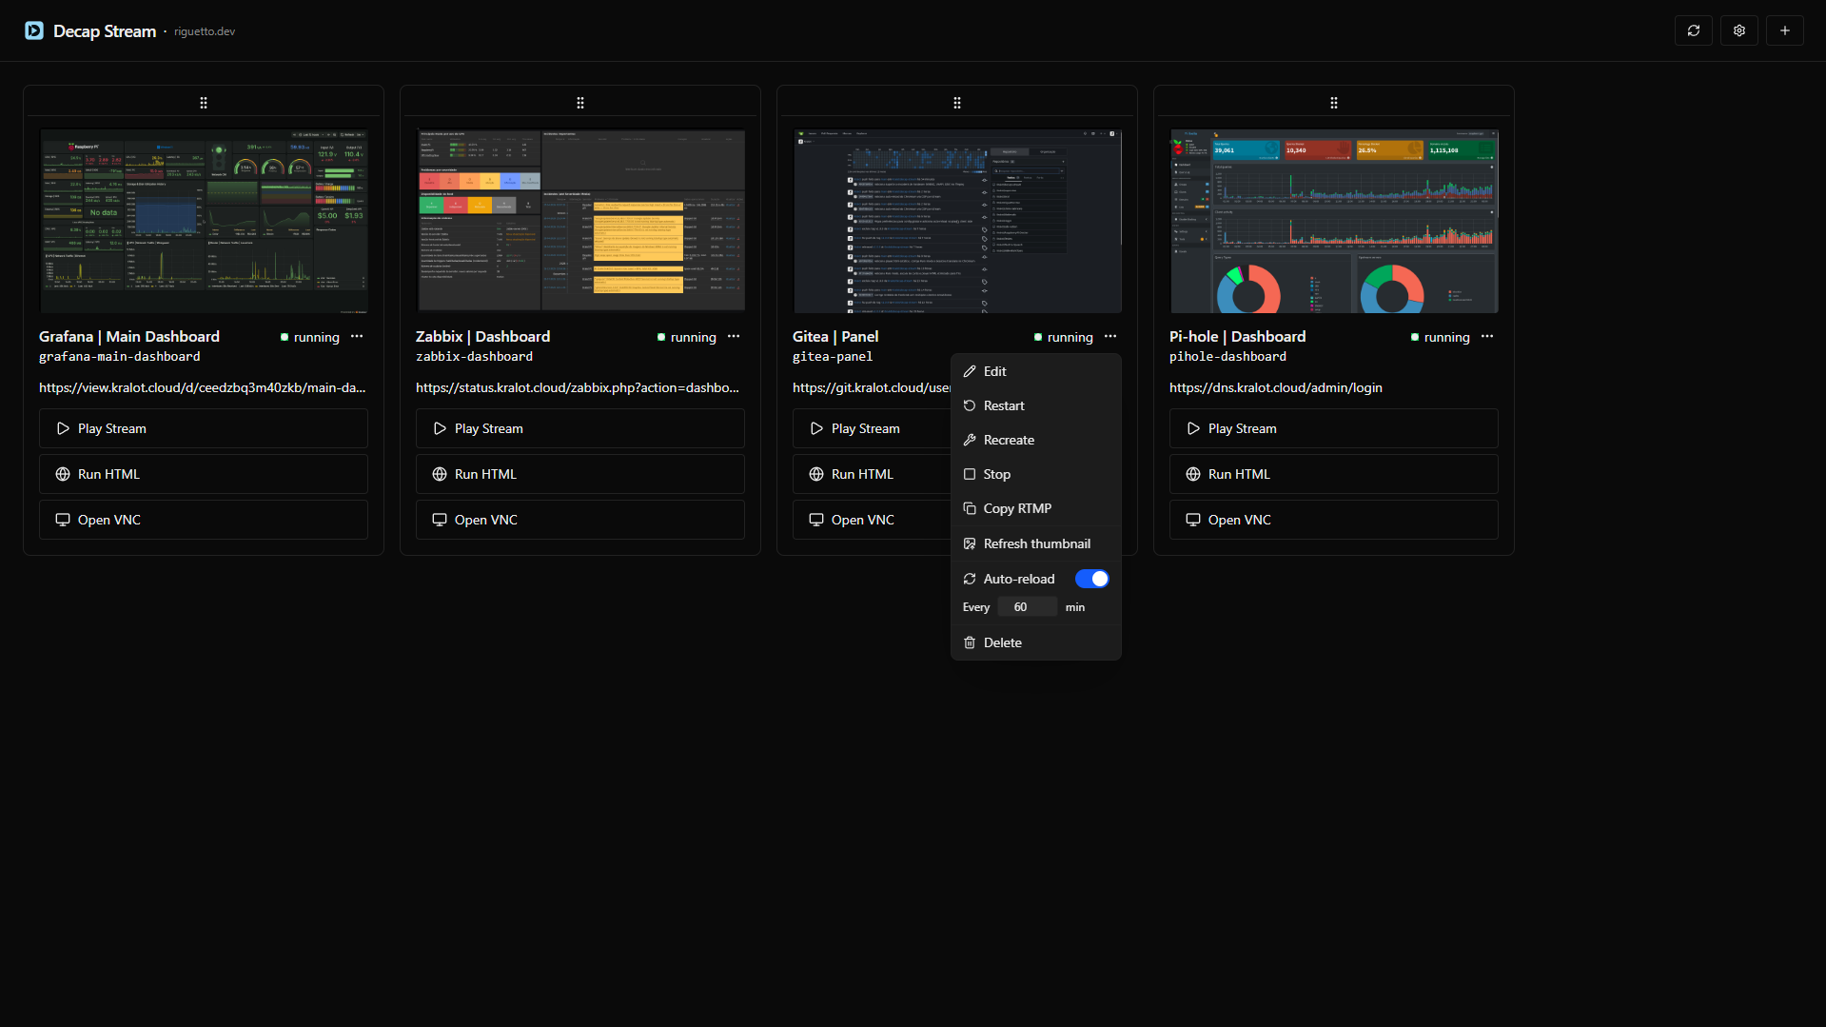This screenshot has width=1826, height=1027.
Task: Open the options ellipsis on Grafana card
Action: tap(357, 337)
